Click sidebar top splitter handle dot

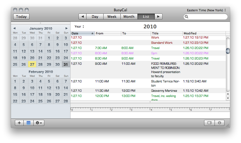click(x=40, y=23)
